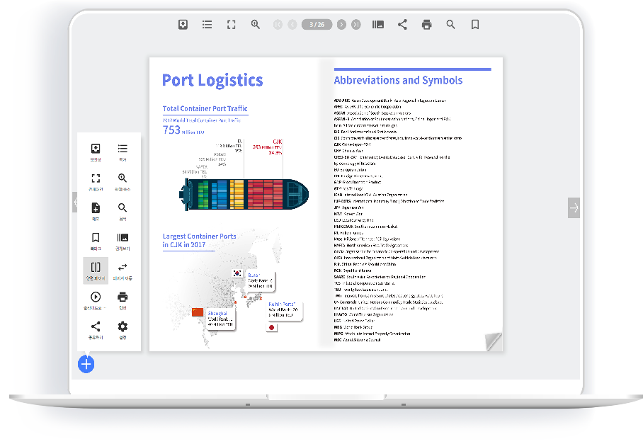Viewport: 643px width, 444px height.
Task: Go to the next page in the top toolbar
Action: coord(341,25)
